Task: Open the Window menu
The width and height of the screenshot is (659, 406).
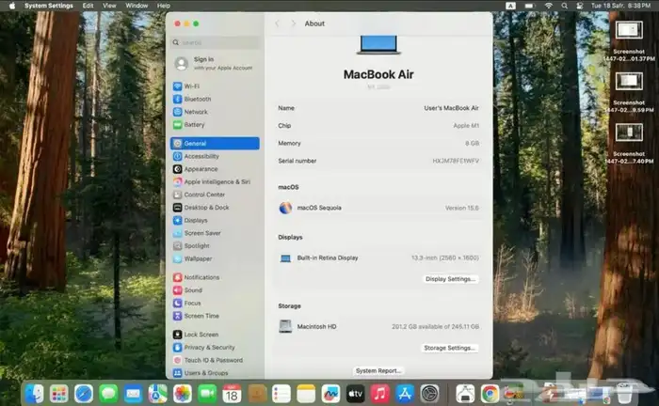Action: tap(137, 6)
